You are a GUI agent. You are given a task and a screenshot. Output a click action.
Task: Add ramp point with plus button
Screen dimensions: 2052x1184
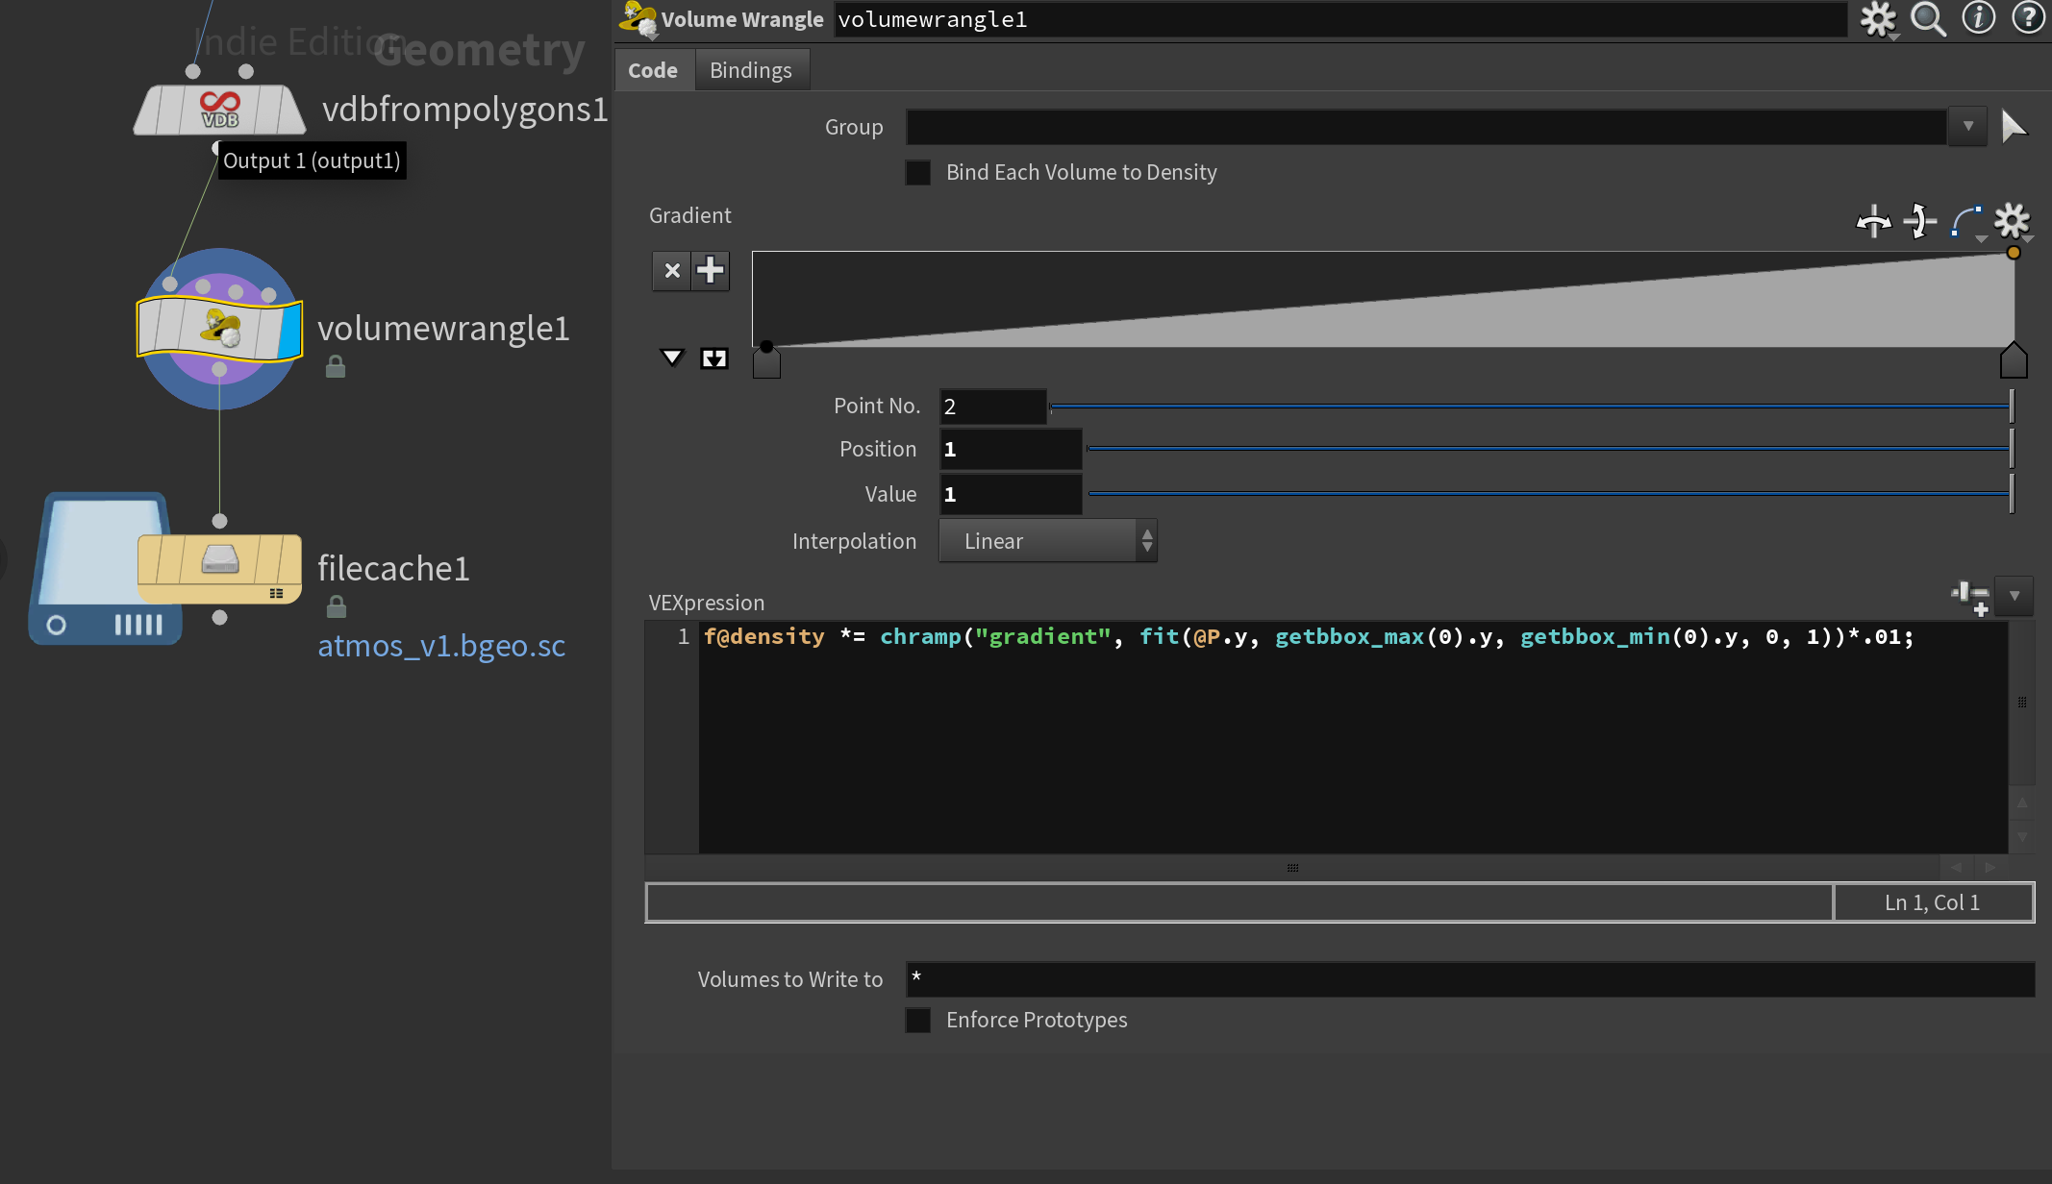click(711, 271)
